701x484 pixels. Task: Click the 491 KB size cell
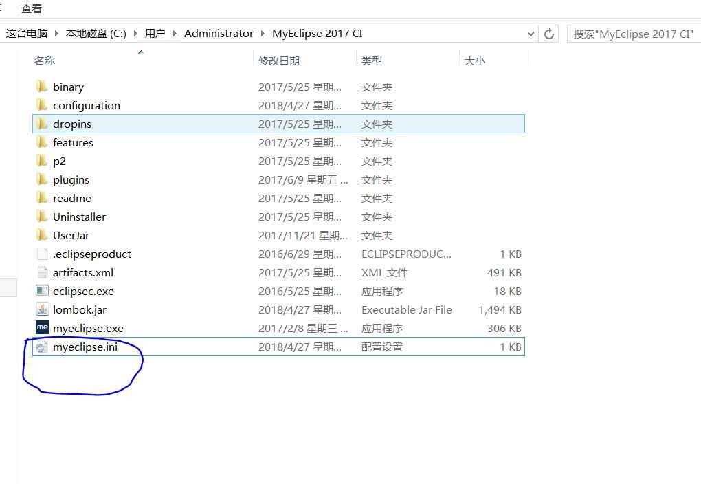[504, 272]
